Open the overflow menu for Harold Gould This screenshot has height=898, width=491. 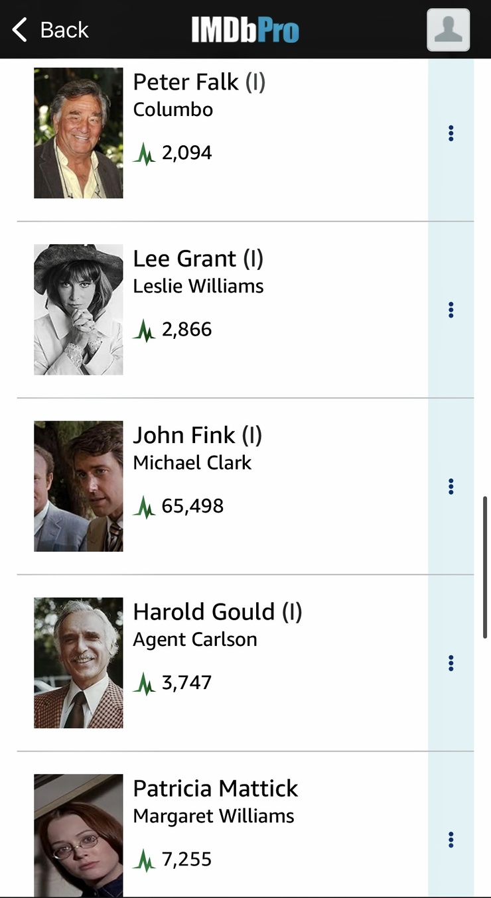[451, 662]
